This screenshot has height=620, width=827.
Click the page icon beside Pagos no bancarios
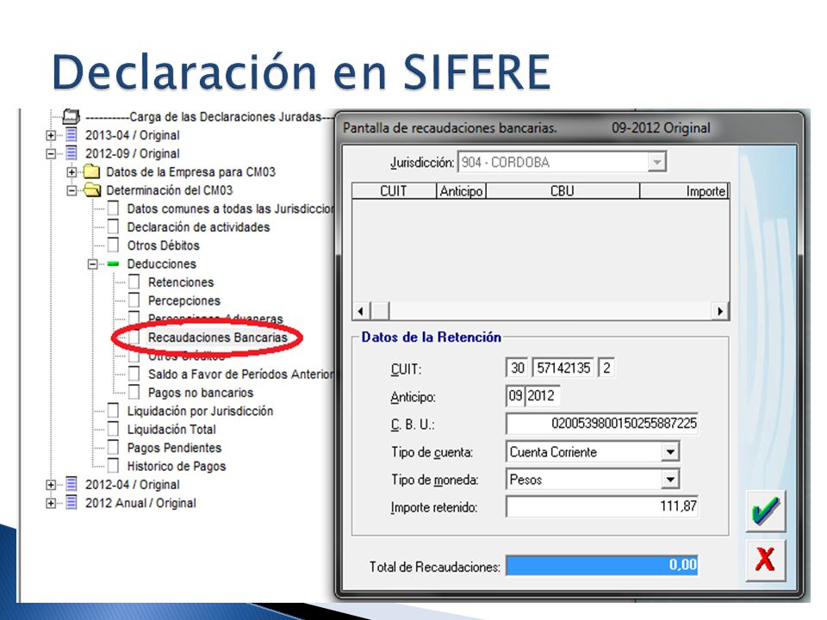(x=134, y=393)
